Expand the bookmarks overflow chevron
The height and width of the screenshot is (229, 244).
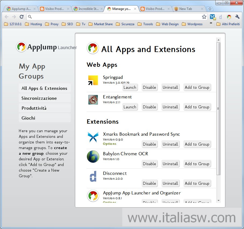pos(211,23)
